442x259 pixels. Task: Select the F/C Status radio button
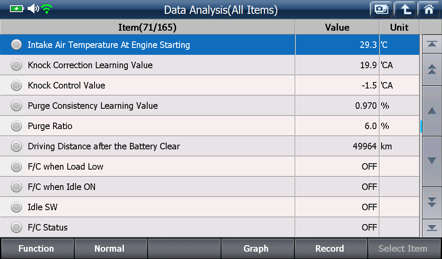pyautogui.click(x=16, y=227)
